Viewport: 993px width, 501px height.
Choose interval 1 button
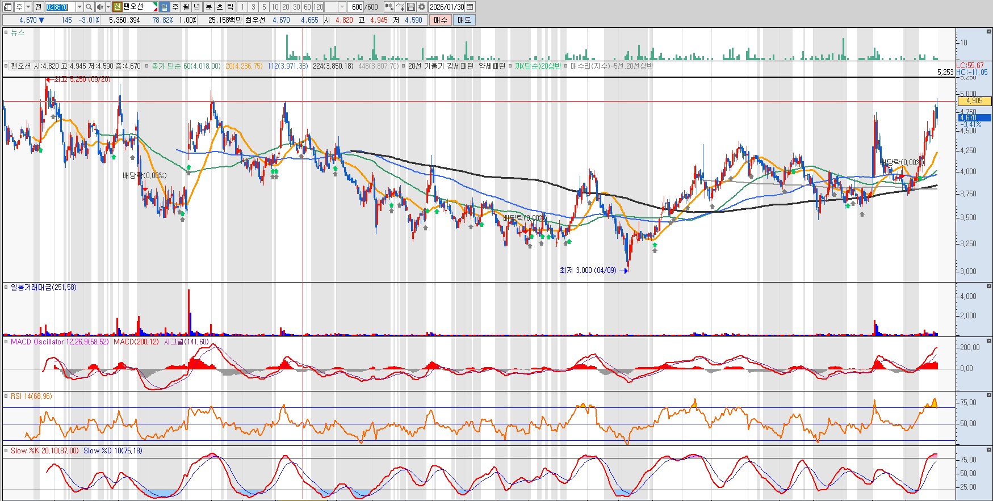[x=242, y=7]
